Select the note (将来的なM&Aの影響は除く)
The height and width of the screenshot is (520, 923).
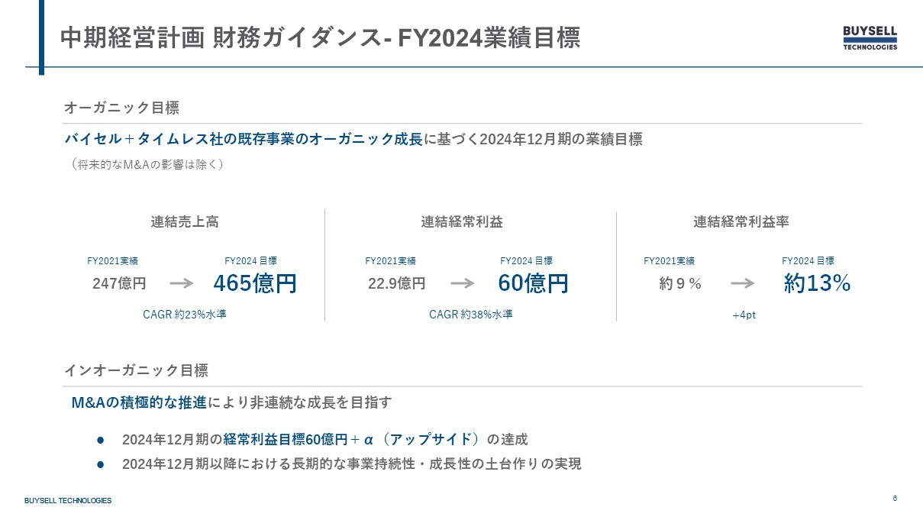click(146, 164)
